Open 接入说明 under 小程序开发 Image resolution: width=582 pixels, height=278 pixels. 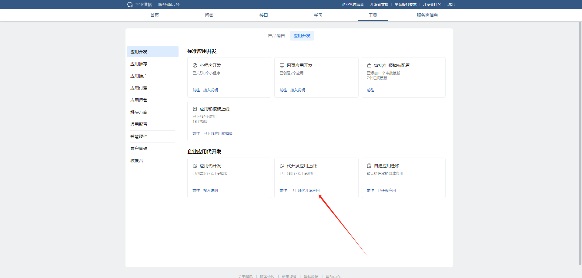210,90
